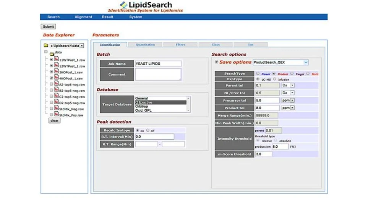Viewport: 368px width, 198px height.
Task: Open the Parent tol unit dropdown
Action: coord(292,85)
